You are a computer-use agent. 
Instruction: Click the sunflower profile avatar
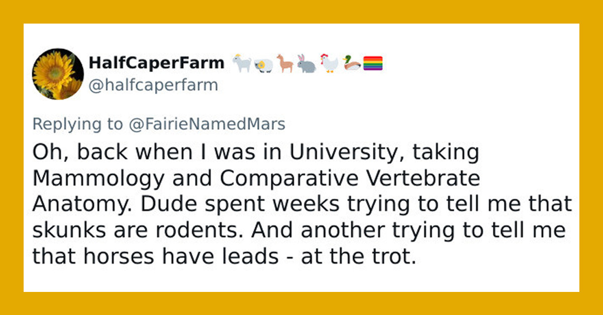(58, 74)
